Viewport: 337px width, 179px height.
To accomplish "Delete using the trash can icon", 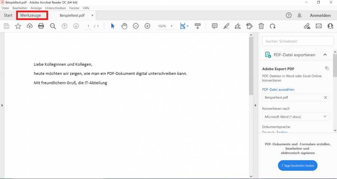I will coord(261,26).
